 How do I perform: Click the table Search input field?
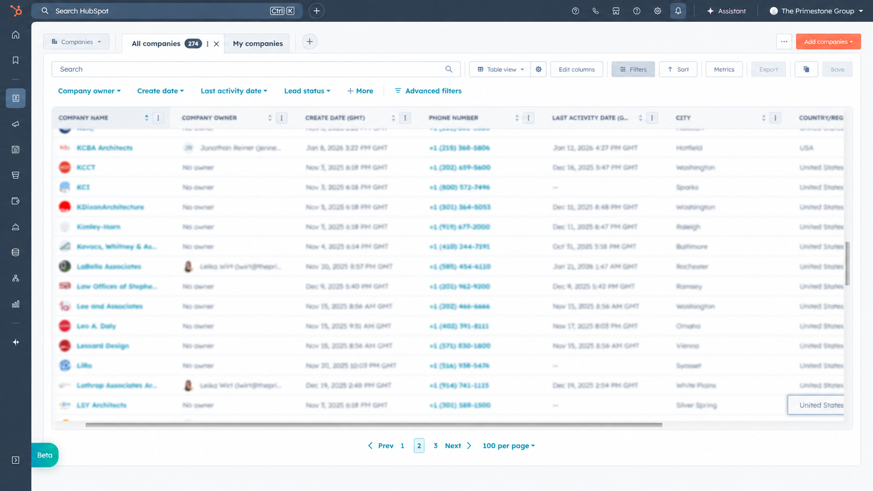click(x=256, y=69)
